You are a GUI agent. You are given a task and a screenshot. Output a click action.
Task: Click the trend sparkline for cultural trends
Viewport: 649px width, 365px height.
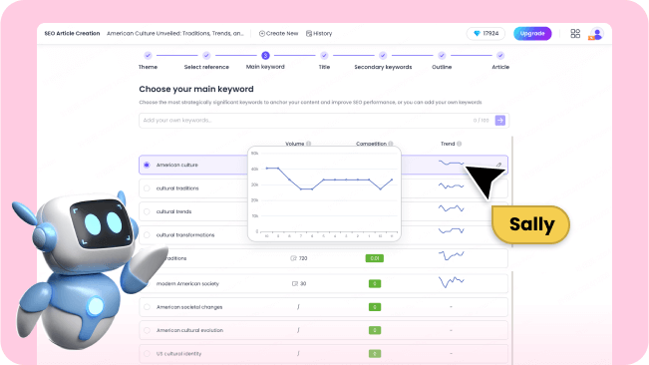pos(452,208)
